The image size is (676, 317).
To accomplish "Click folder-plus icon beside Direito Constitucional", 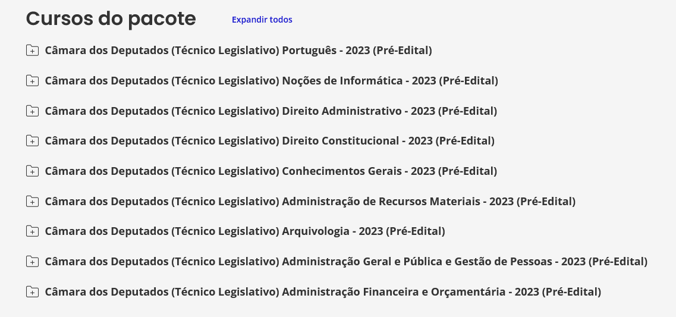I will (x=32, y=140).
